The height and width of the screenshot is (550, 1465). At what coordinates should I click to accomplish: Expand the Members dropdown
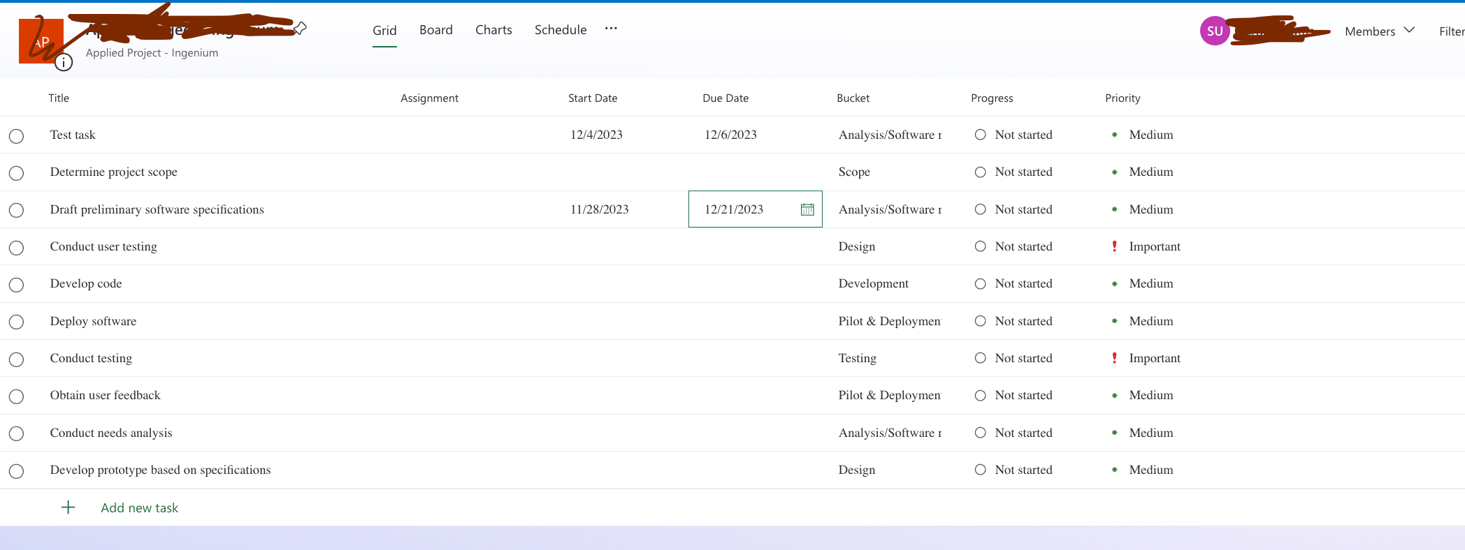[1379, 31]
